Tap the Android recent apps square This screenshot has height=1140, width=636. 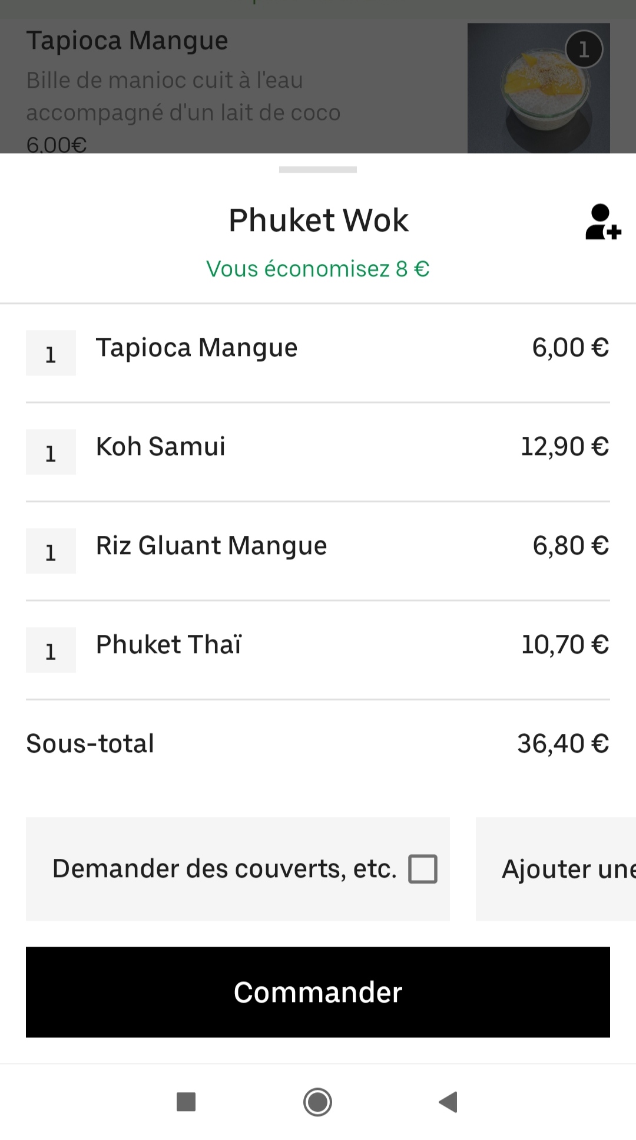click(186, 1102)
